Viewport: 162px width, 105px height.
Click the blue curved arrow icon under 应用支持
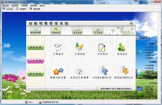(140, 53)
